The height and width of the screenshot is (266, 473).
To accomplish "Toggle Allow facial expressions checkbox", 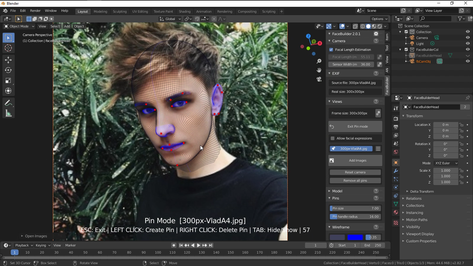I will (333, 138).
